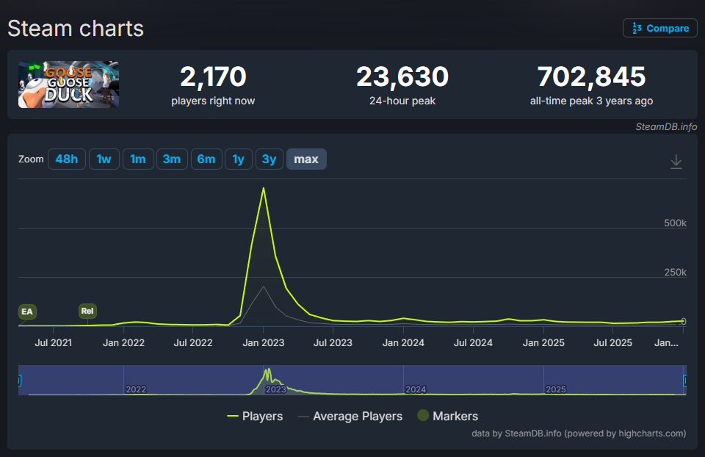The width and height of the screenshot is (705, 457).
Task: Select the 6m zoom range
Action: click(206, 159)
